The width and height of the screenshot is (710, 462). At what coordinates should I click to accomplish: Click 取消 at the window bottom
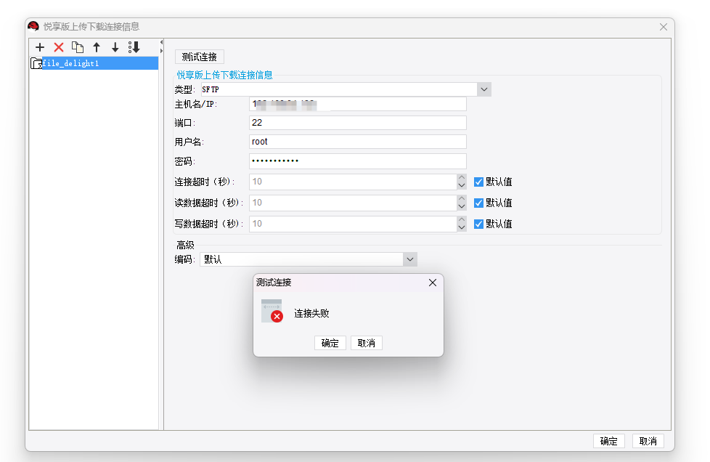(648, 441)
